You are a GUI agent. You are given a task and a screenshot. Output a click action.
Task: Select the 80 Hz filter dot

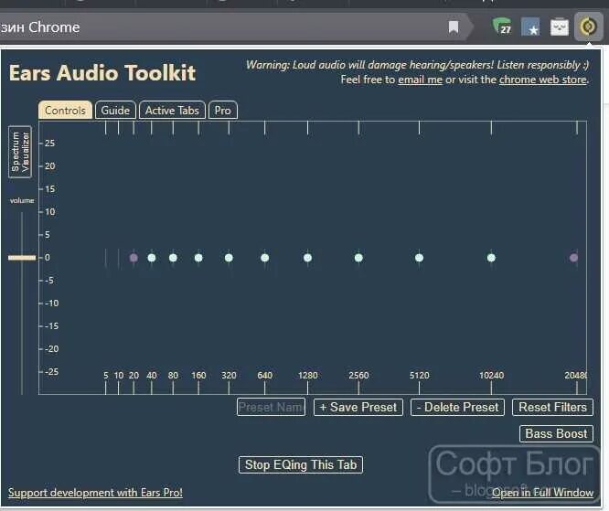click(173, 258)
